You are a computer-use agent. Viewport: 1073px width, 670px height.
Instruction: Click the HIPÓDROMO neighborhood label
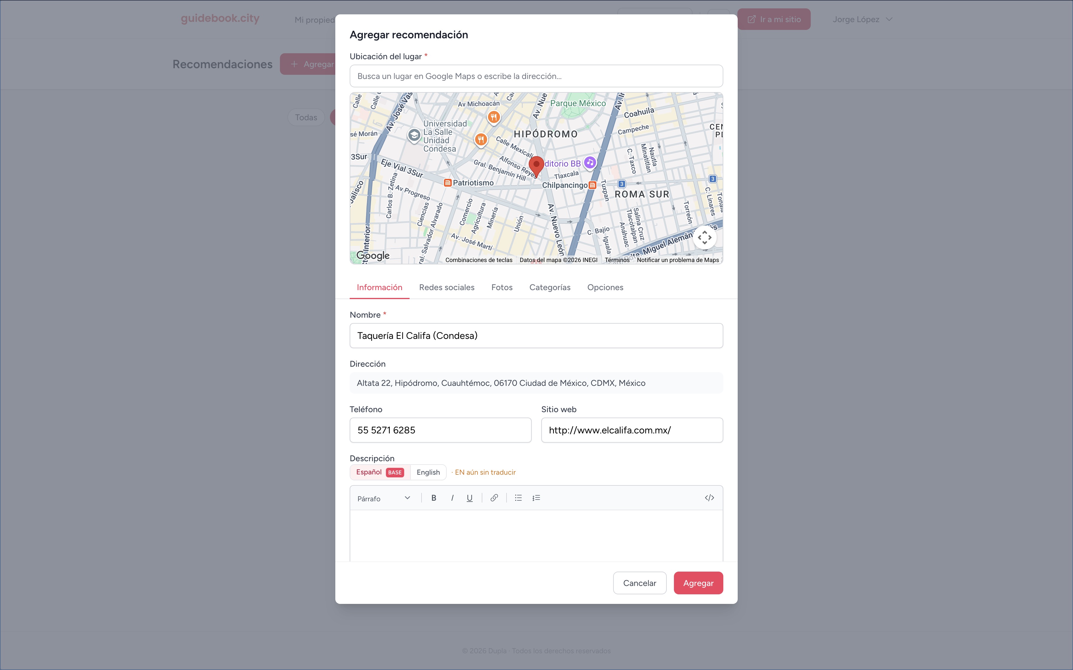click(545, 134)
